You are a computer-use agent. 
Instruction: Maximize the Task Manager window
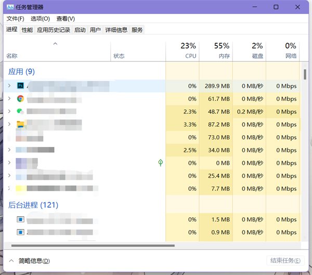coord(276,7)
